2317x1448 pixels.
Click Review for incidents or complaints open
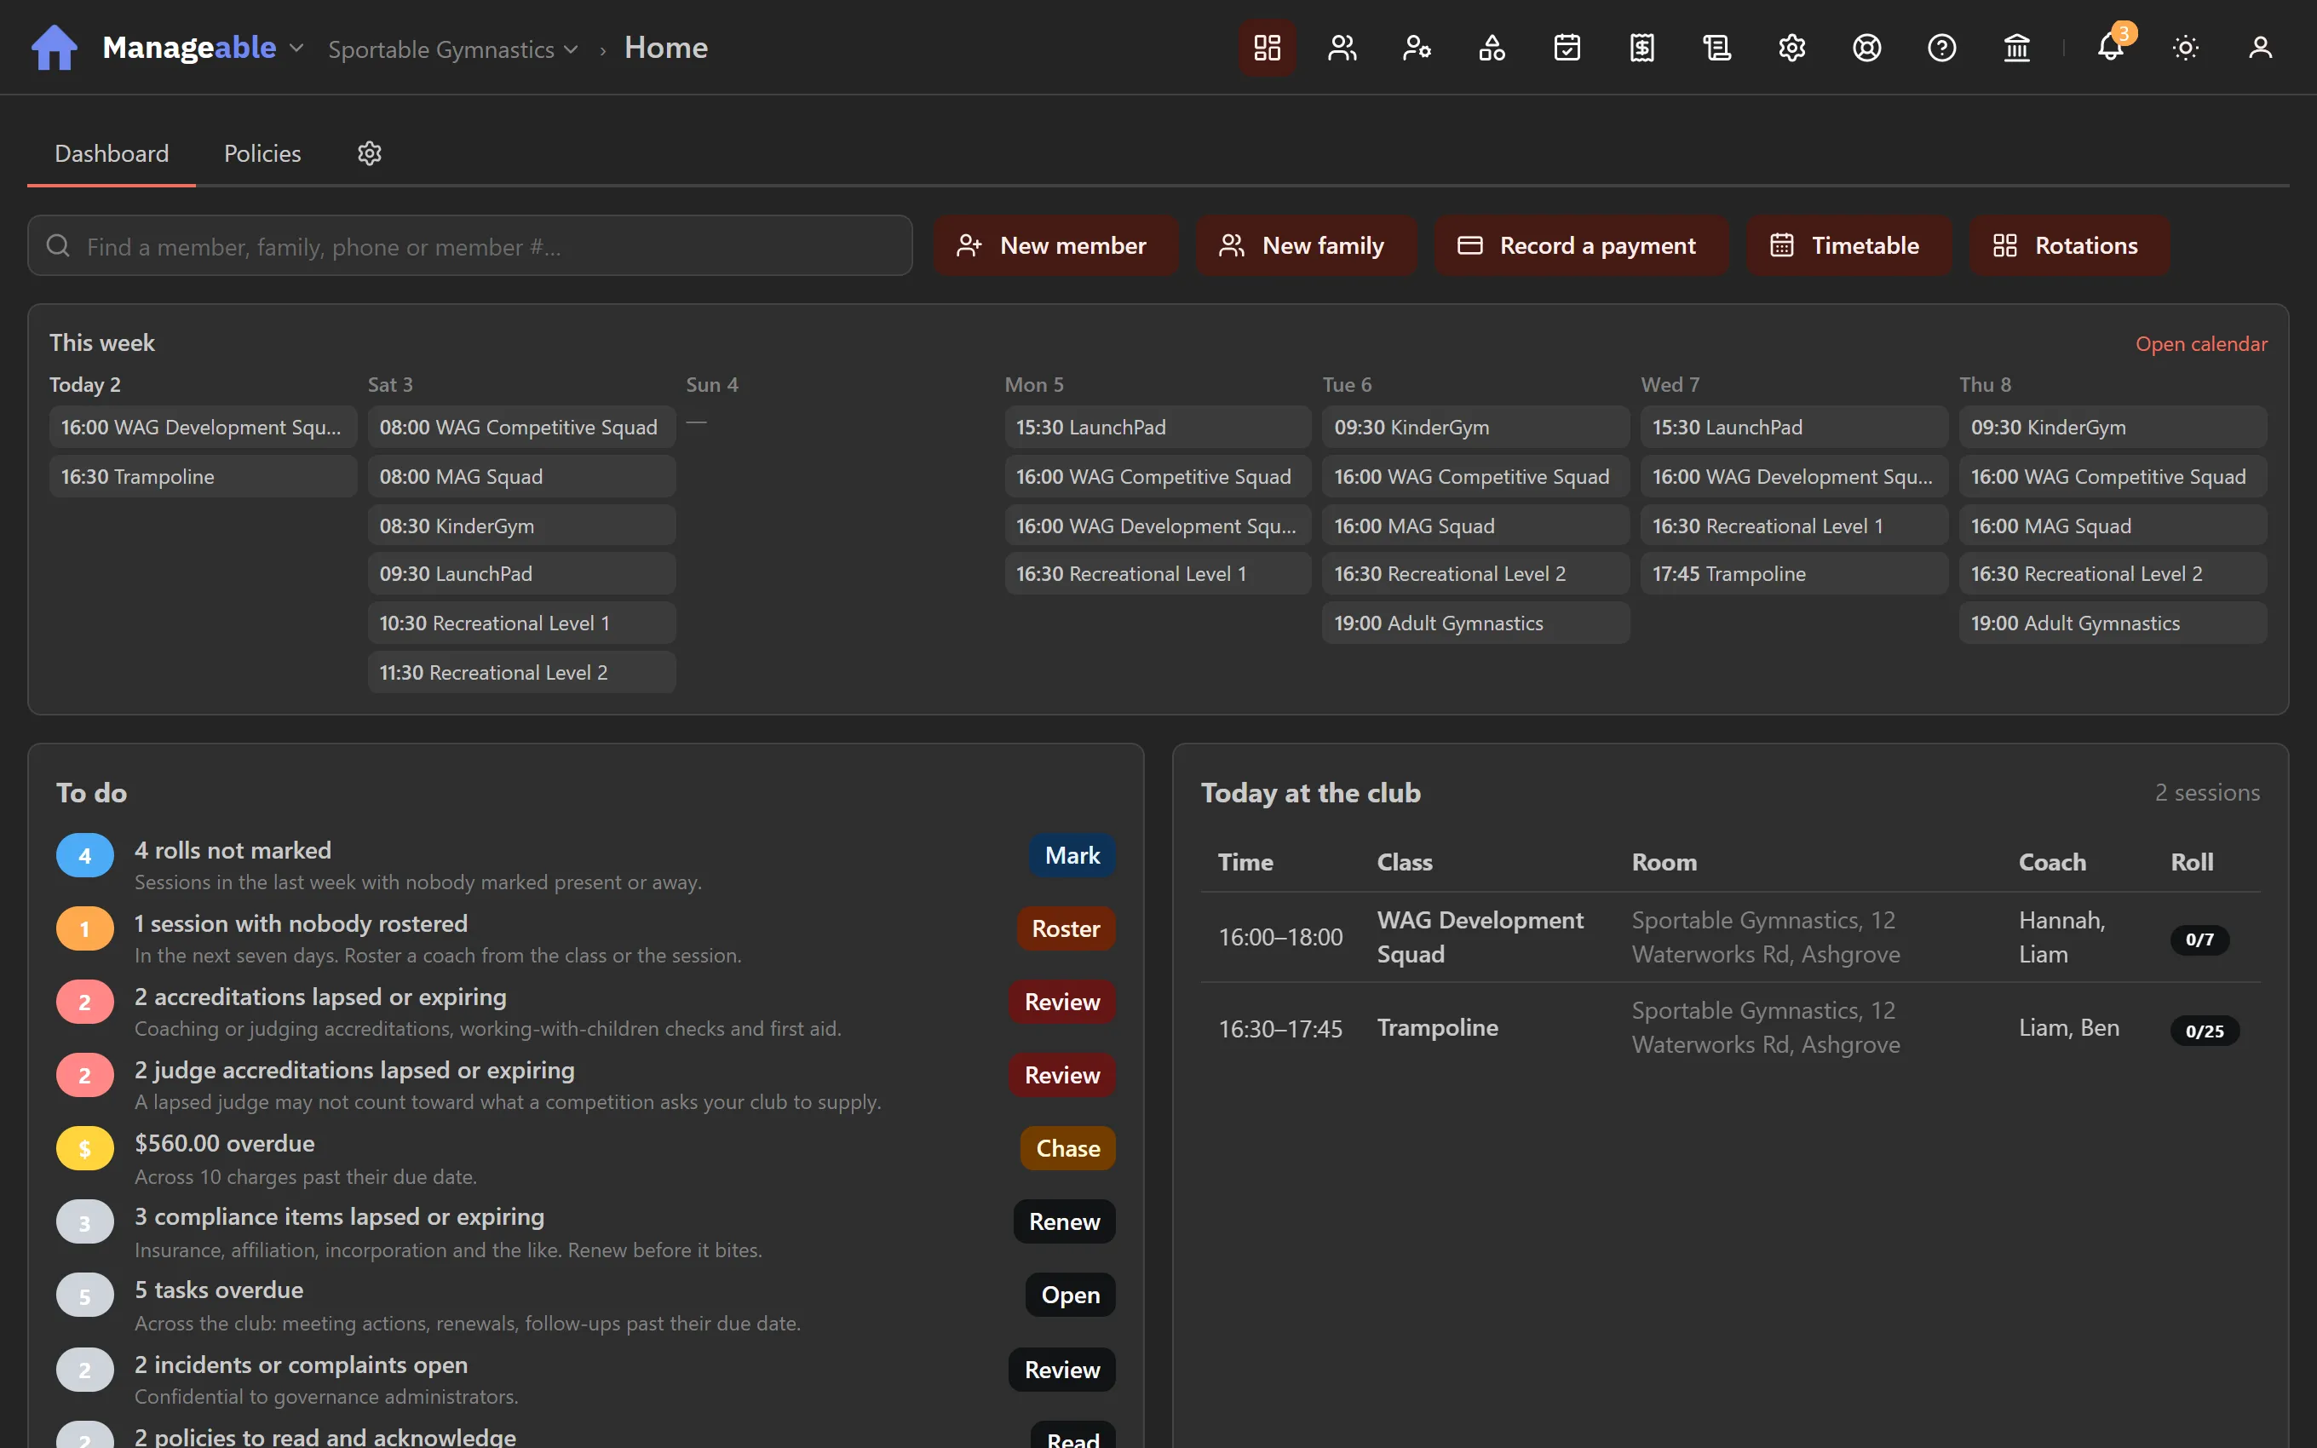point(1061,1370)
